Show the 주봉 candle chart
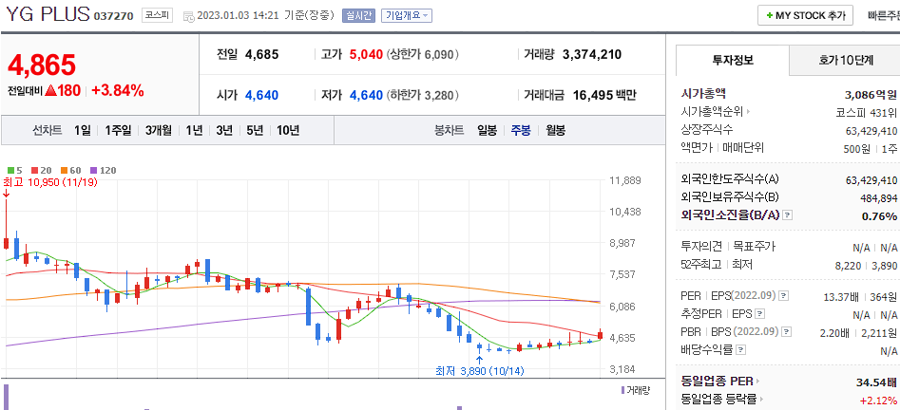Screen dimensions: 900x410 [521, 130]
